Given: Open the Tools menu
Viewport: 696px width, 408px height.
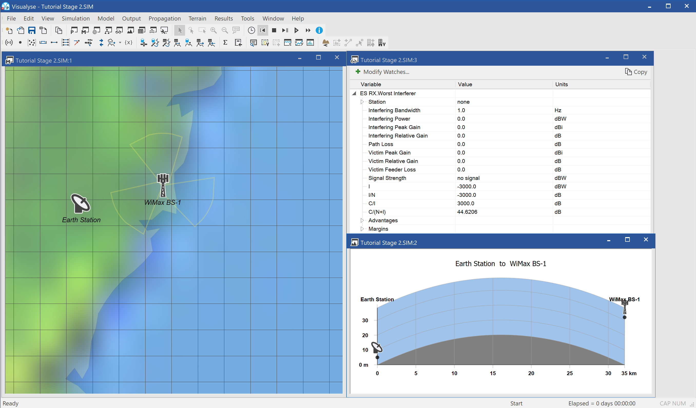Looking at the screenshot, I should coord(247,18).
